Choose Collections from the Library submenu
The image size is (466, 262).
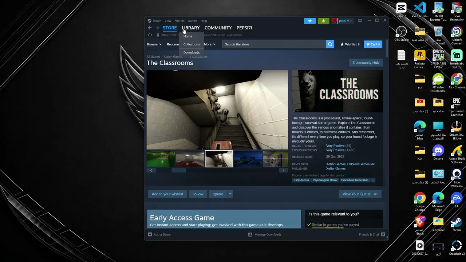pos(191,44)
